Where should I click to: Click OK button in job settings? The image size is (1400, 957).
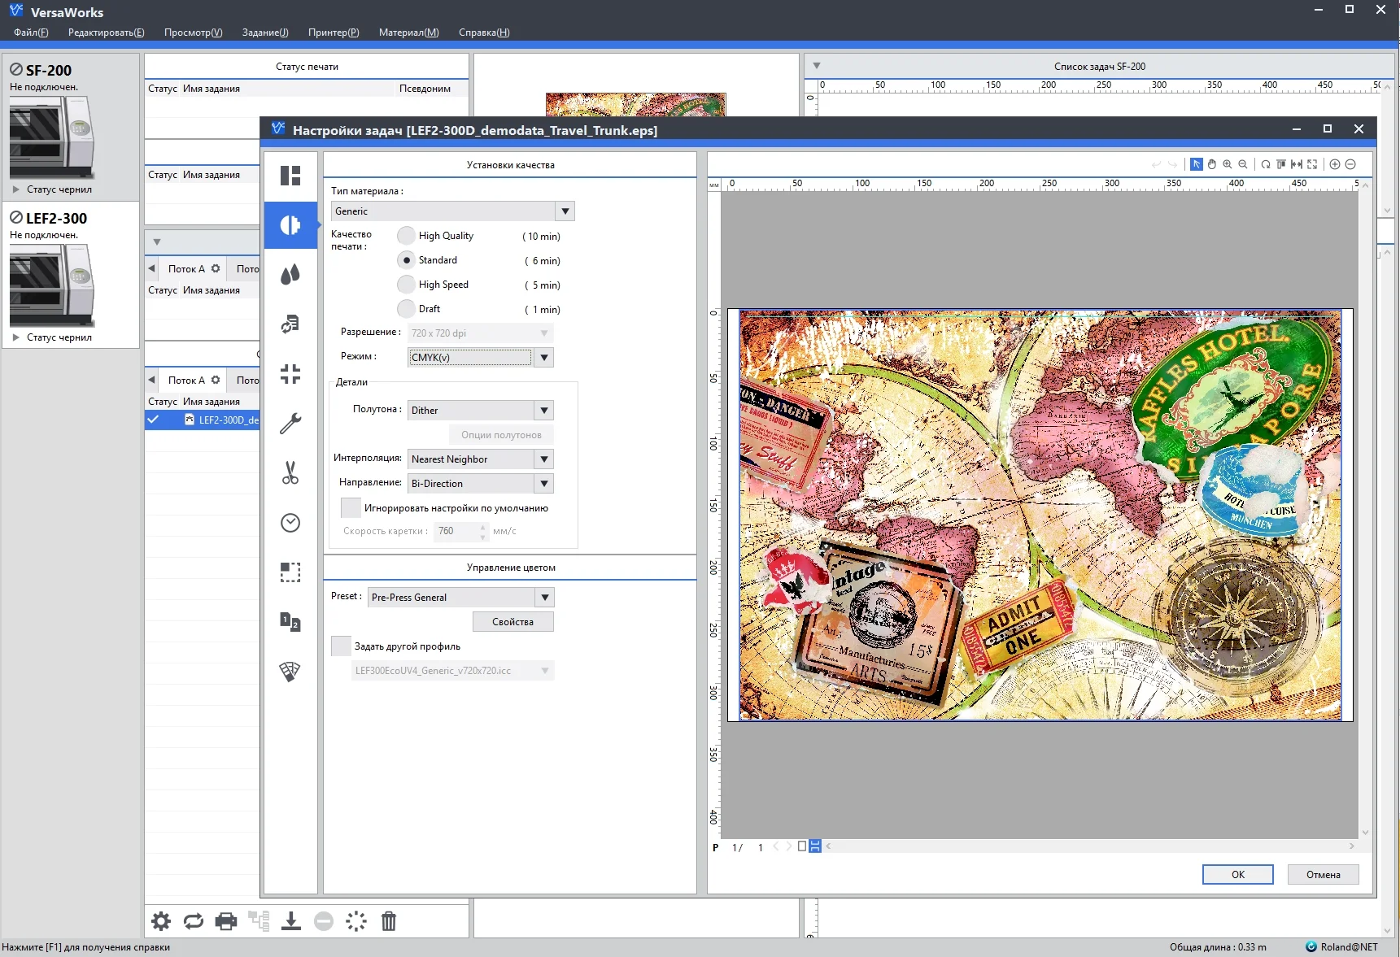tap(1238, 875)
